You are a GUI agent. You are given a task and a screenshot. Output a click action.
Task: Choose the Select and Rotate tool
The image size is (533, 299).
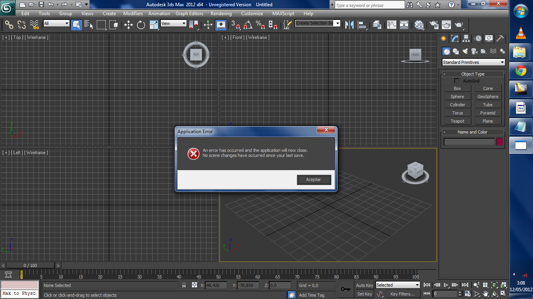(x=141, y=25)
